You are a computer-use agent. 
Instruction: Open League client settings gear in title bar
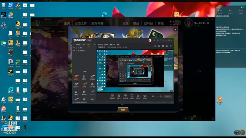tap(208, 20)
